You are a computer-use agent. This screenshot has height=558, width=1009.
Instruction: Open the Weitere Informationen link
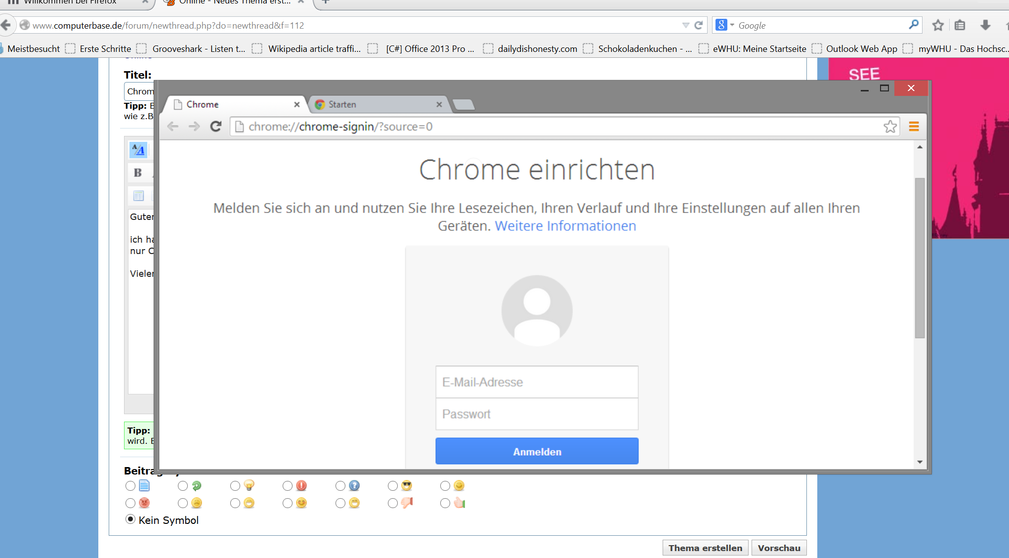565,226
